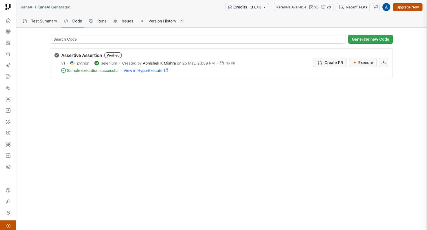427x230 pixels.
Task: Open the Issues tab
Action: [123, 21]
